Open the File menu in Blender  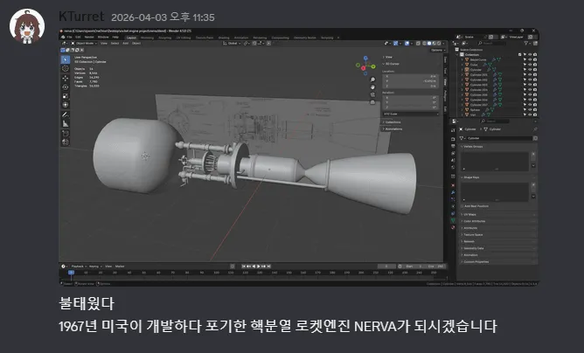tap(69, 38)
